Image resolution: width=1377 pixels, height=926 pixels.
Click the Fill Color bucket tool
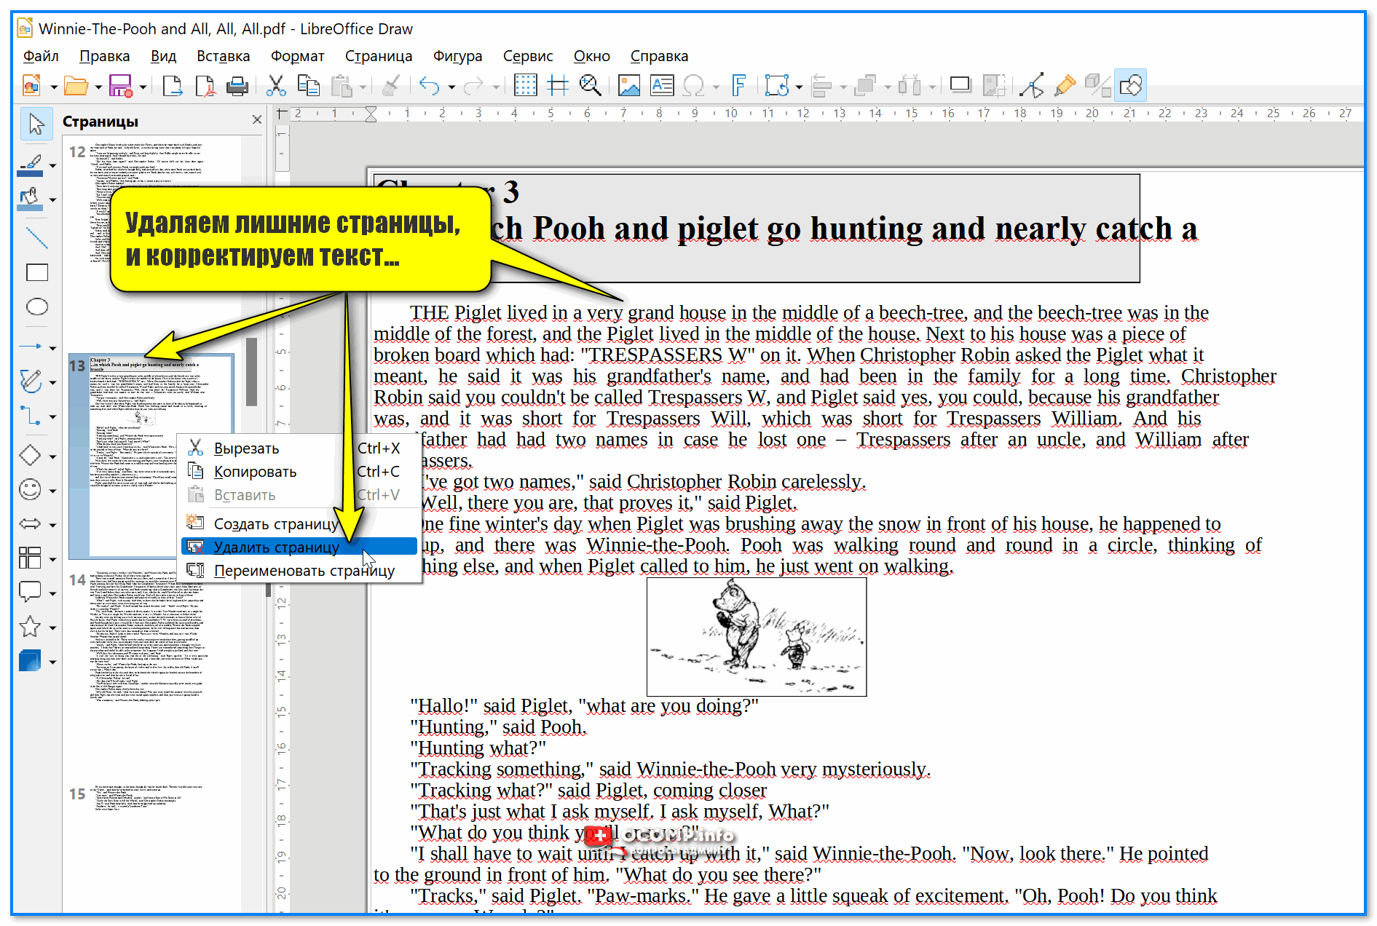pos(30,199)
